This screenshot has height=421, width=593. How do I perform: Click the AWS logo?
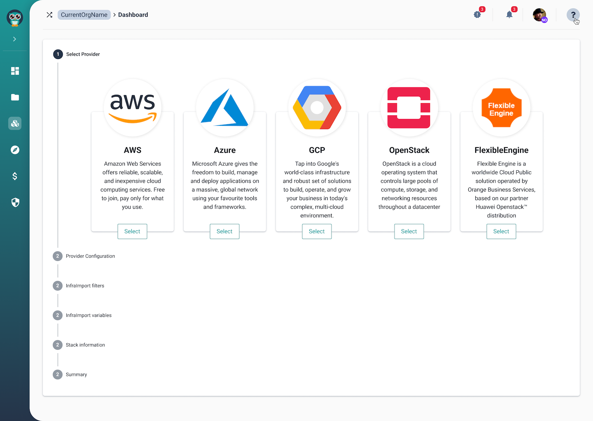(x=133, y=108)
